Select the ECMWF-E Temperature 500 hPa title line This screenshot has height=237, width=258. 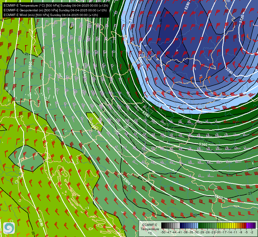(56, 6)
